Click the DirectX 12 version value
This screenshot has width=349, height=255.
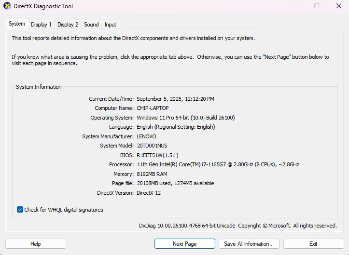point(149,193)
